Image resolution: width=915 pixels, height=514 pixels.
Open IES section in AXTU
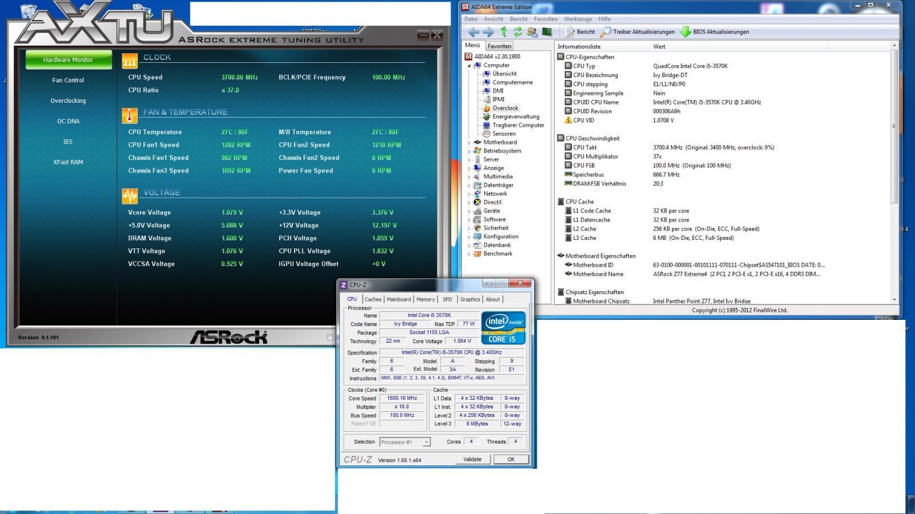pos(68,142)
